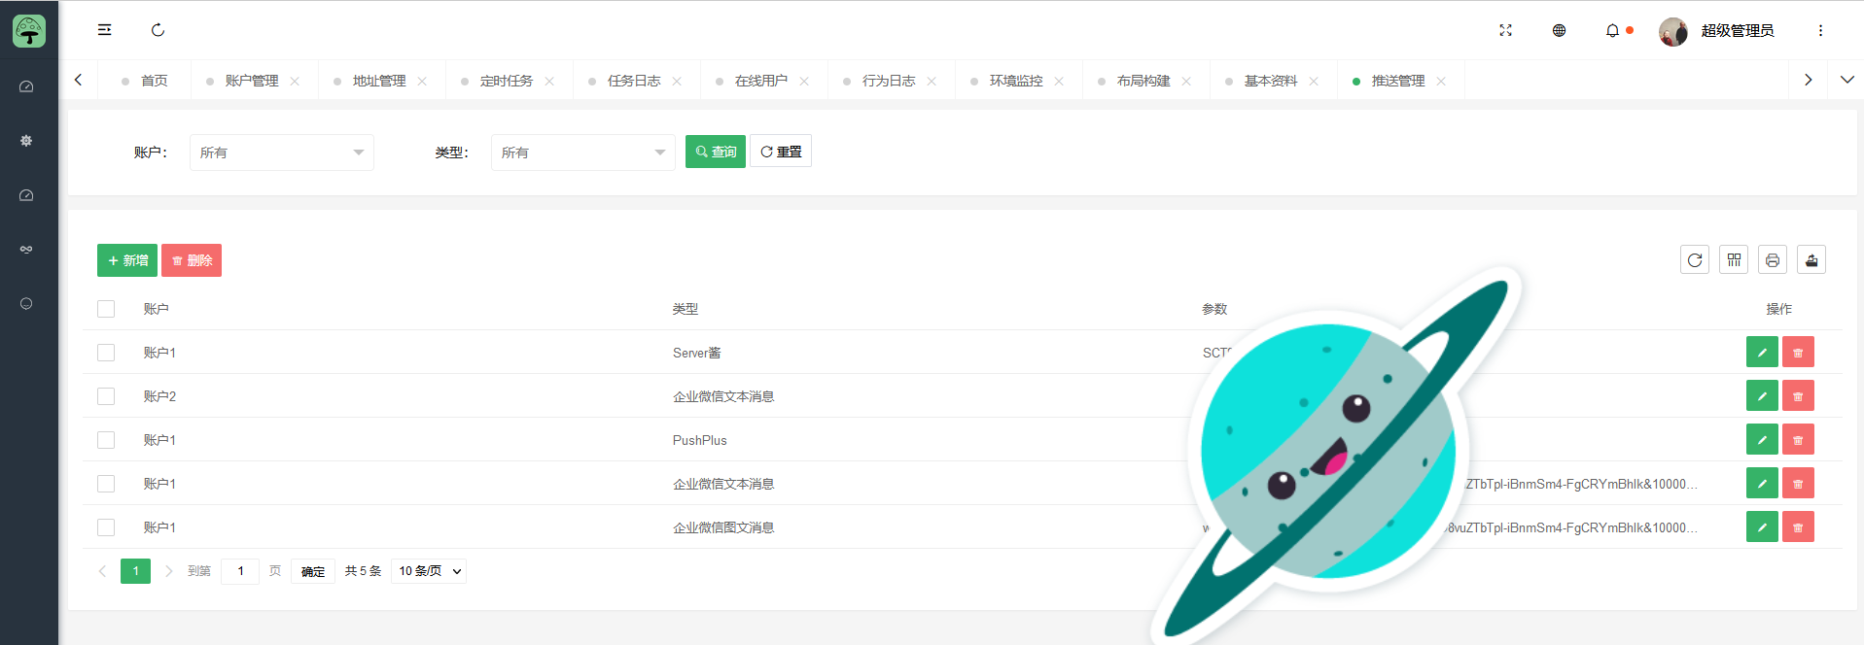Click the mushroom app logo
The height and width of the screenshot is (645, 1864).
point(29,30)
